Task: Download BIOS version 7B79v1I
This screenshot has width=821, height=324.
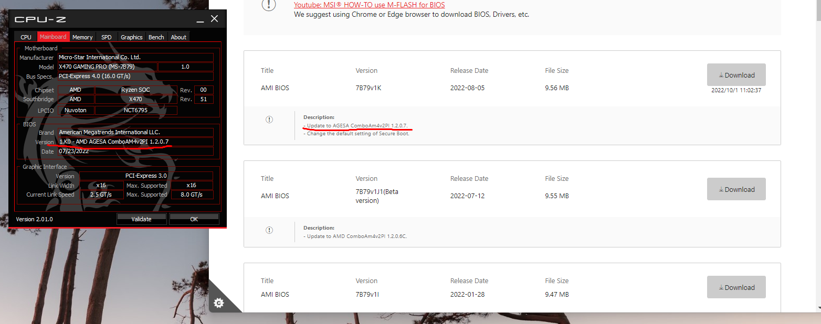Action: [736, 287]
